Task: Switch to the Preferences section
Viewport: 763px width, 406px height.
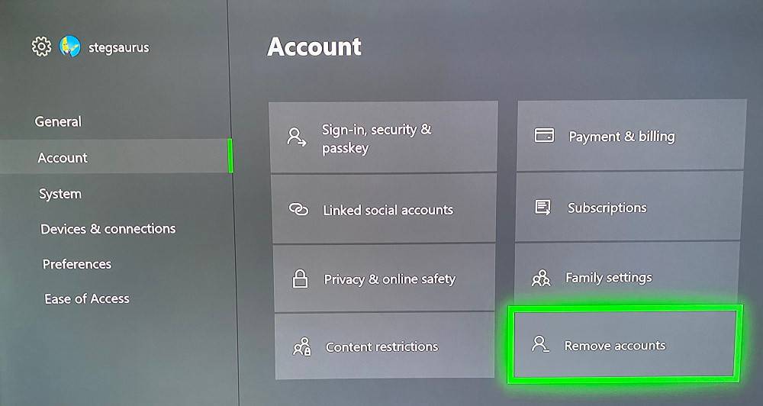Action: click(x=77, y=264)
